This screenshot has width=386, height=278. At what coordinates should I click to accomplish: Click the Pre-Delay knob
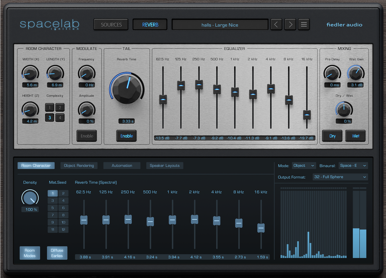click(332, 73)
